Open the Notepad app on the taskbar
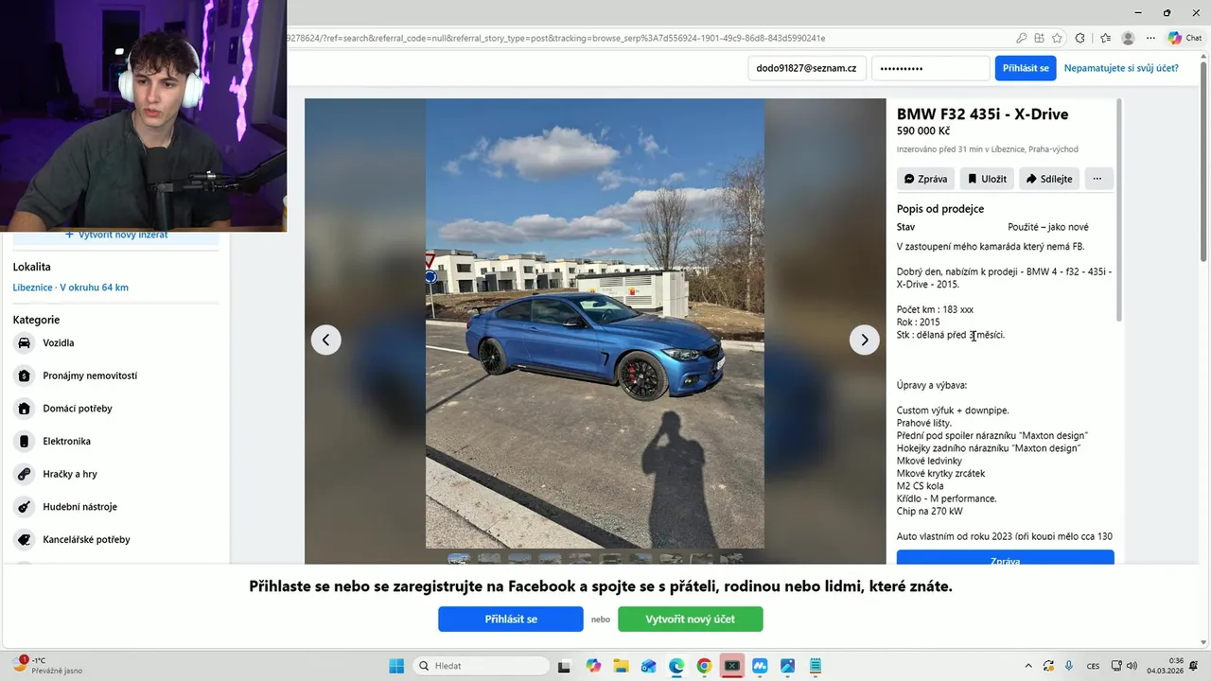 click(815, 666)
